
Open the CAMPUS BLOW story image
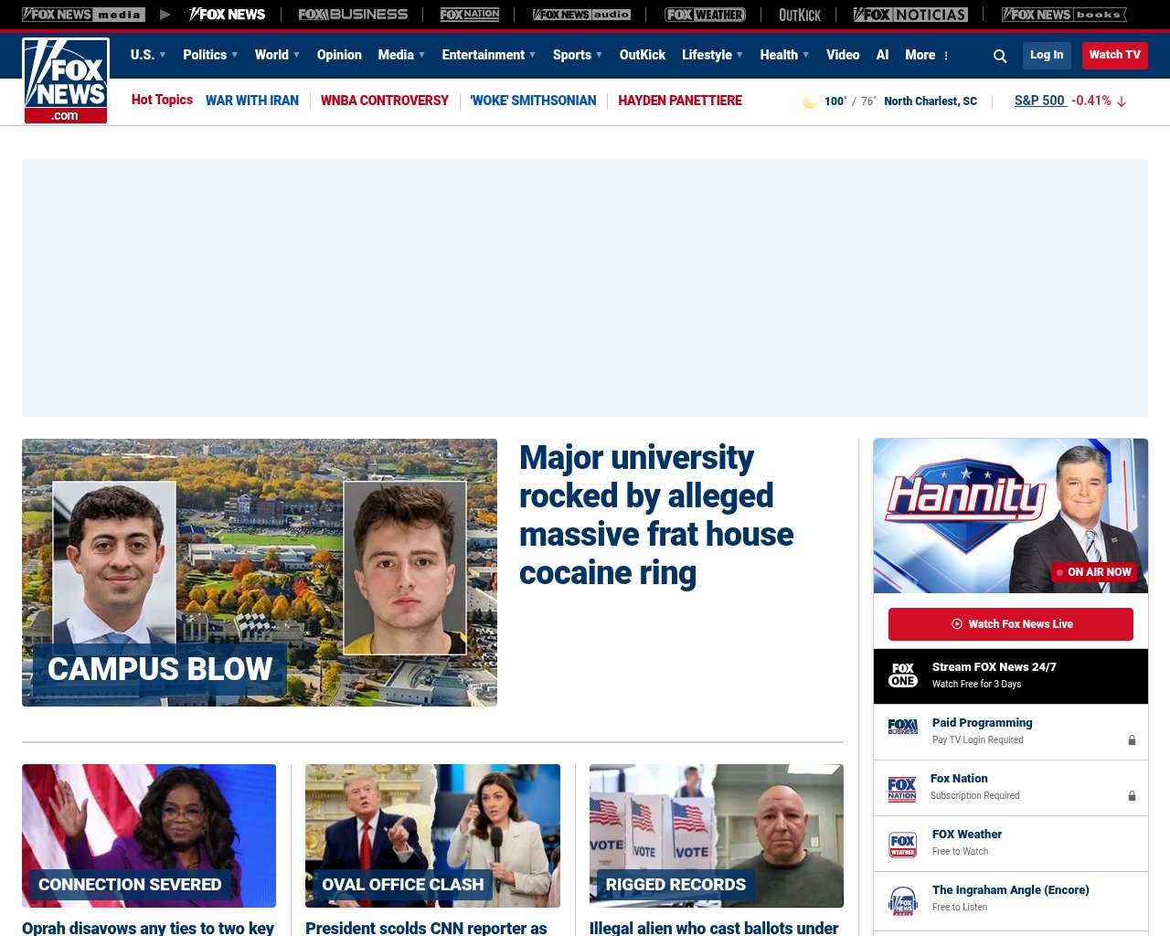(260, 572)
